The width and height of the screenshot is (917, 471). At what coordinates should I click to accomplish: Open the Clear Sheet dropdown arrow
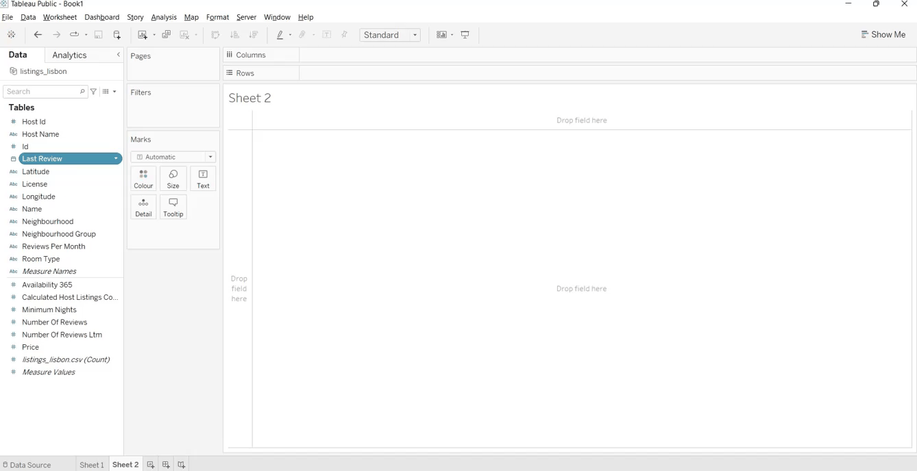point(196,35)
